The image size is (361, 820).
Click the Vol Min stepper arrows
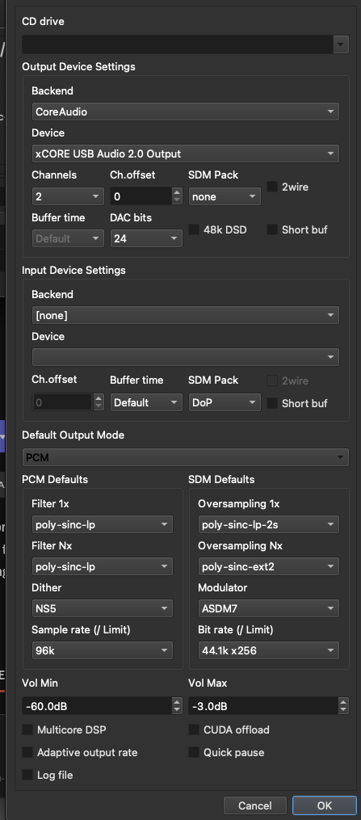(177, 706)
